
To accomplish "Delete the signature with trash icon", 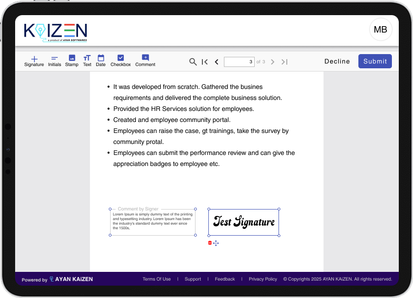I will point(210,243).
